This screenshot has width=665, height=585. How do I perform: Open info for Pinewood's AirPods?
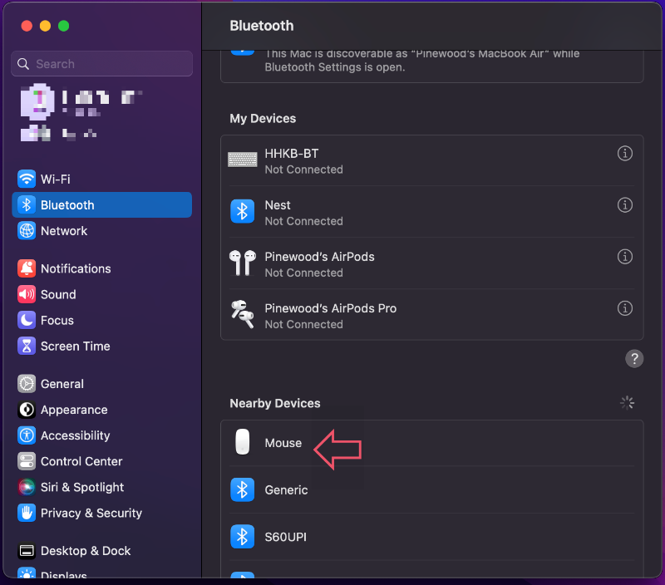point(625,257)
